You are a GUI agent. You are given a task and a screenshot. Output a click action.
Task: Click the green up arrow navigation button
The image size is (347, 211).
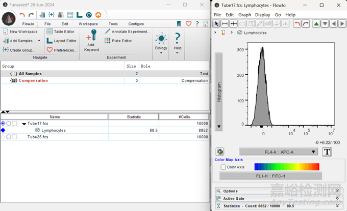point(316,24)
